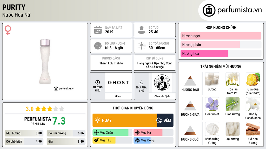Image resolution: width=266 pixels, height=149 pixels.
Task: Click the Trải nghiệm mùi hương heading
Action: (x=221, y=66)
